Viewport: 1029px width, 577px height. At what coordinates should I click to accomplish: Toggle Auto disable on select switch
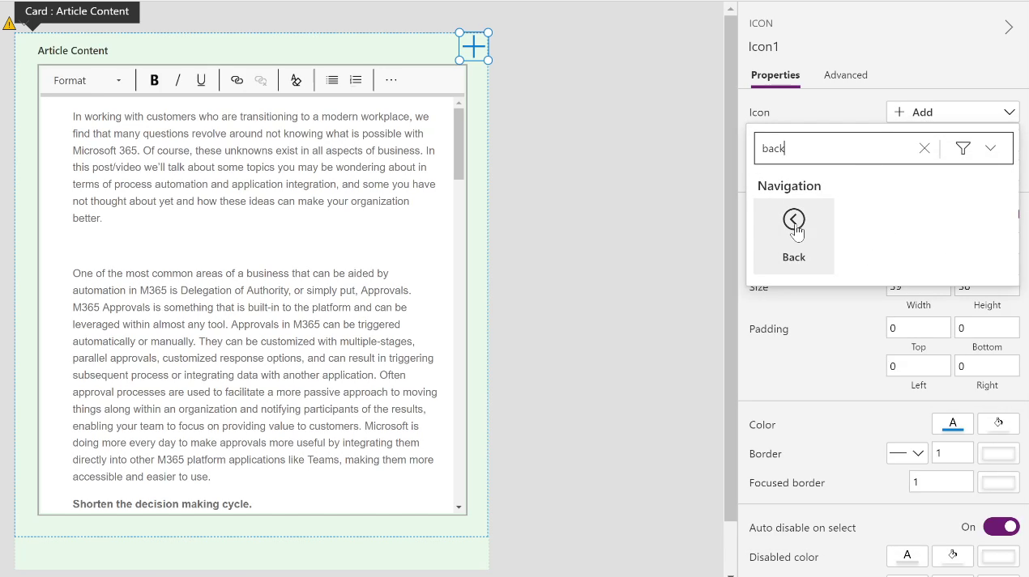point(1001,527)
